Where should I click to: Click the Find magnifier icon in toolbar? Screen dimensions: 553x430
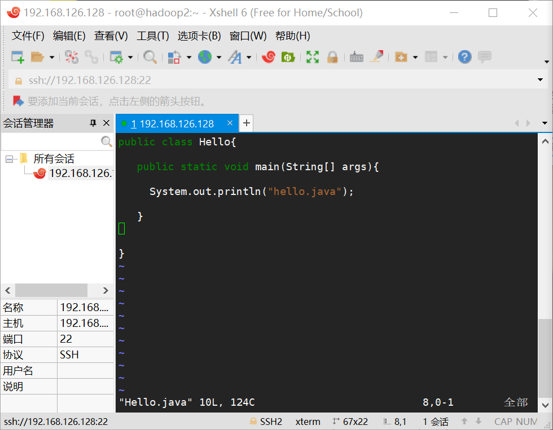[150, 57]
